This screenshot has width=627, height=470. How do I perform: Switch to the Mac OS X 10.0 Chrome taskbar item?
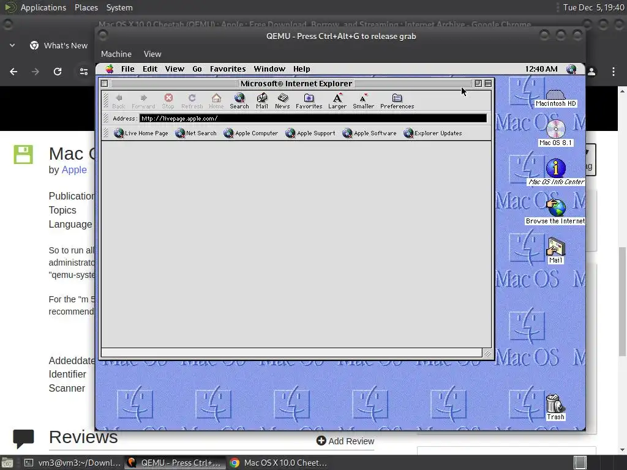(x=279, y=463)
